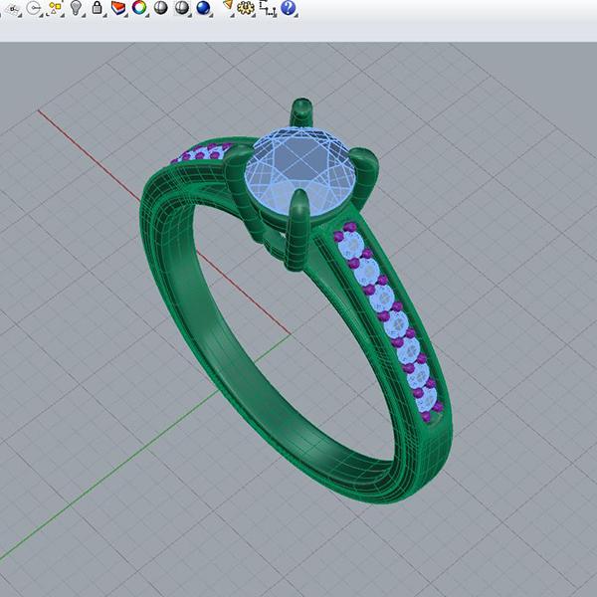Viewport: 597px width, 597px height.
Task: Click the object snap icon
Action: click(x=12, y=8)
